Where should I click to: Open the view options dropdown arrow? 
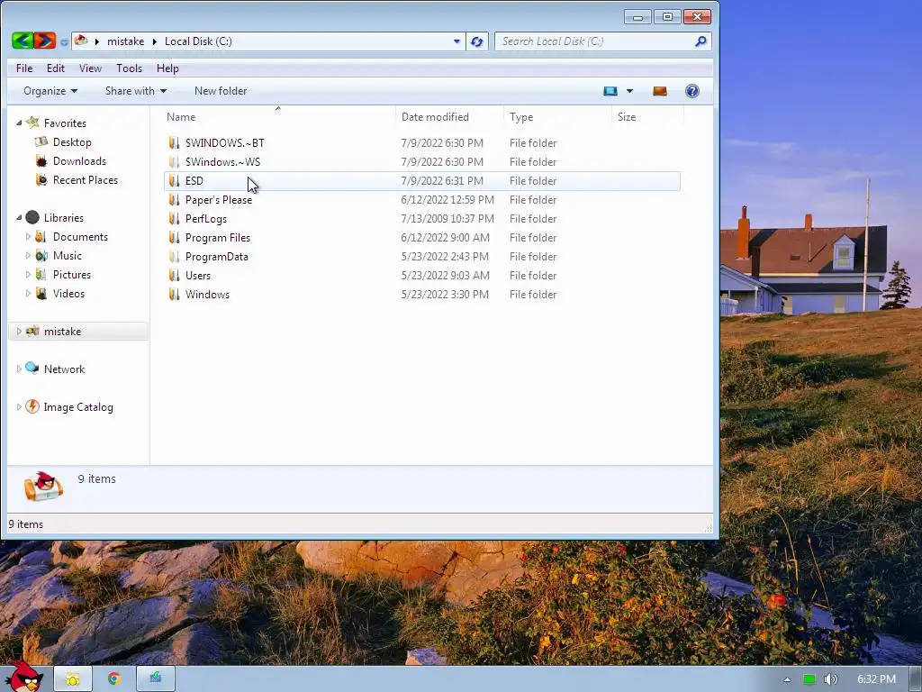click(x=629, y=91)
